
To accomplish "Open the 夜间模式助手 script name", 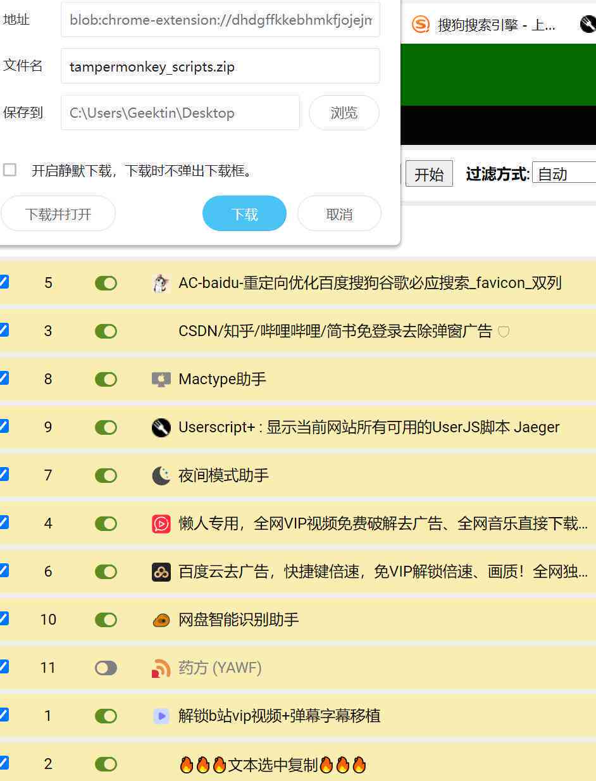I will point(224,475).
